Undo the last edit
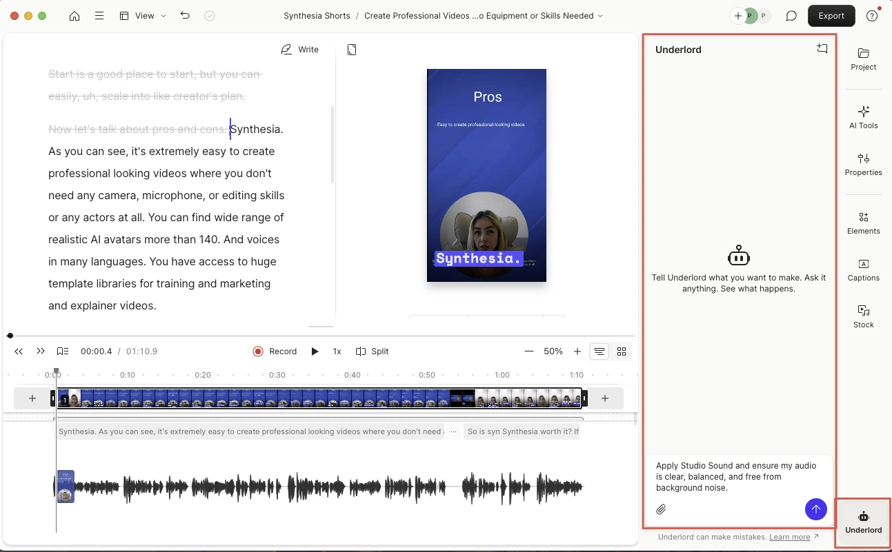This screenshot has height=552, width=892. pyautogui.click(x=185, y=16)
